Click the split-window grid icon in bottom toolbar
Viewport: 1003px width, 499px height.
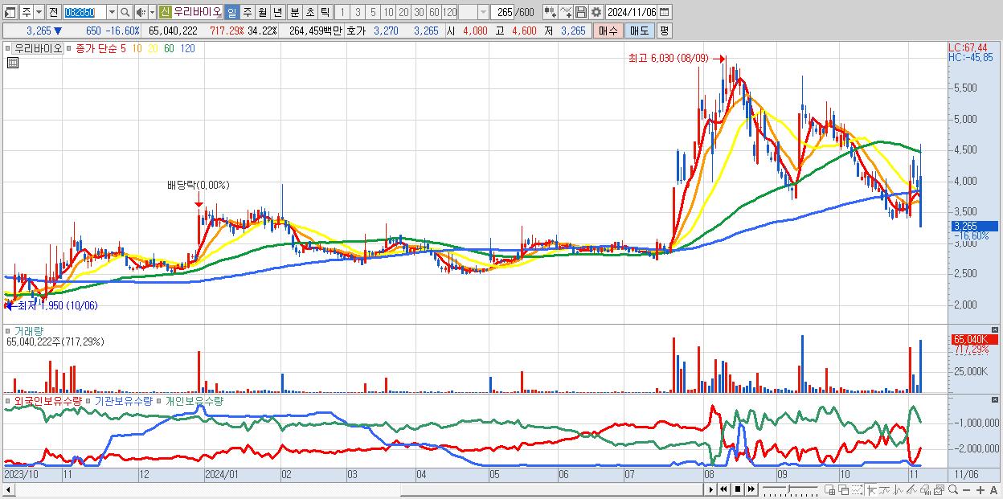pos(830,489)
